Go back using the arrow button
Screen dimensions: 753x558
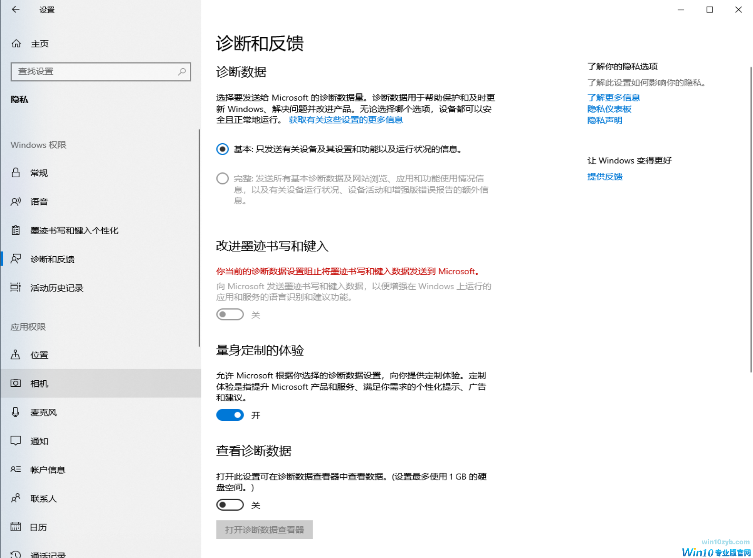tap(16, 9)
